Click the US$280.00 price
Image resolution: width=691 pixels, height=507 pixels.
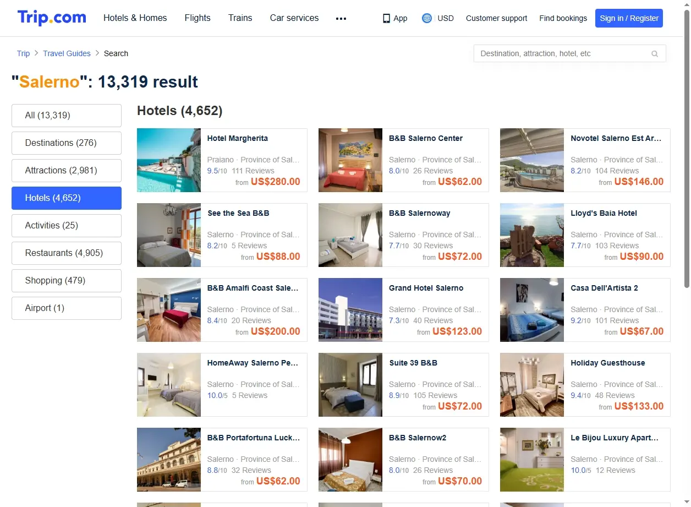[x=276, y=182]
